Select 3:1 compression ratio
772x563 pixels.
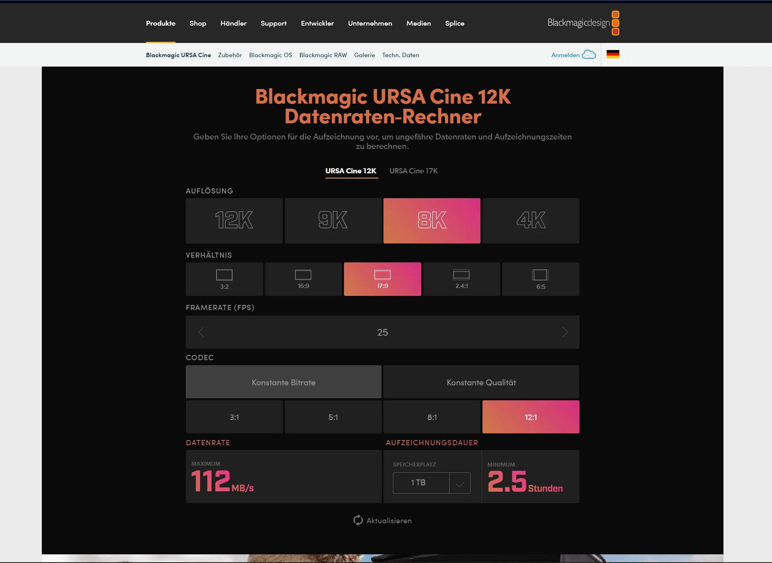tap(234, 417)
